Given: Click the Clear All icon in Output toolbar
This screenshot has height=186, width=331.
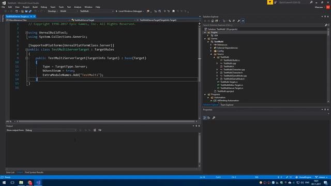Looking at the screenshot, I should [95, 130].
